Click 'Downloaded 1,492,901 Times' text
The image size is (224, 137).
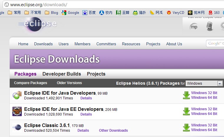(x=49, y=98)
